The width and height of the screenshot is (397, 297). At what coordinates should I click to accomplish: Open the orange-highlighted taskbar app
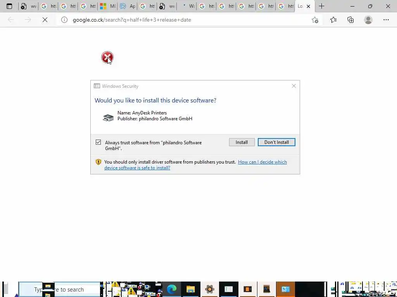point(285,289)
